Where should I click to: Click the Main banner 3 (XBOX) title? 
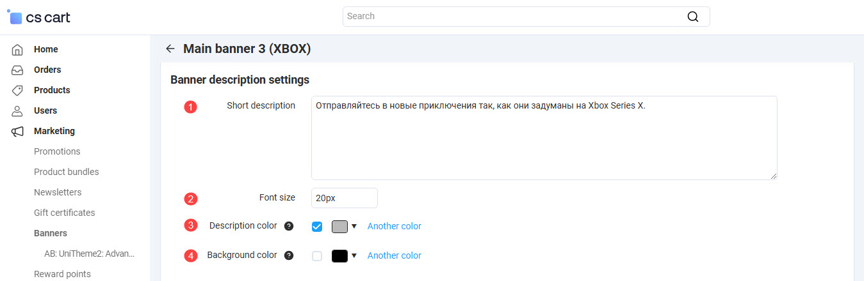(x=247, y=49)
